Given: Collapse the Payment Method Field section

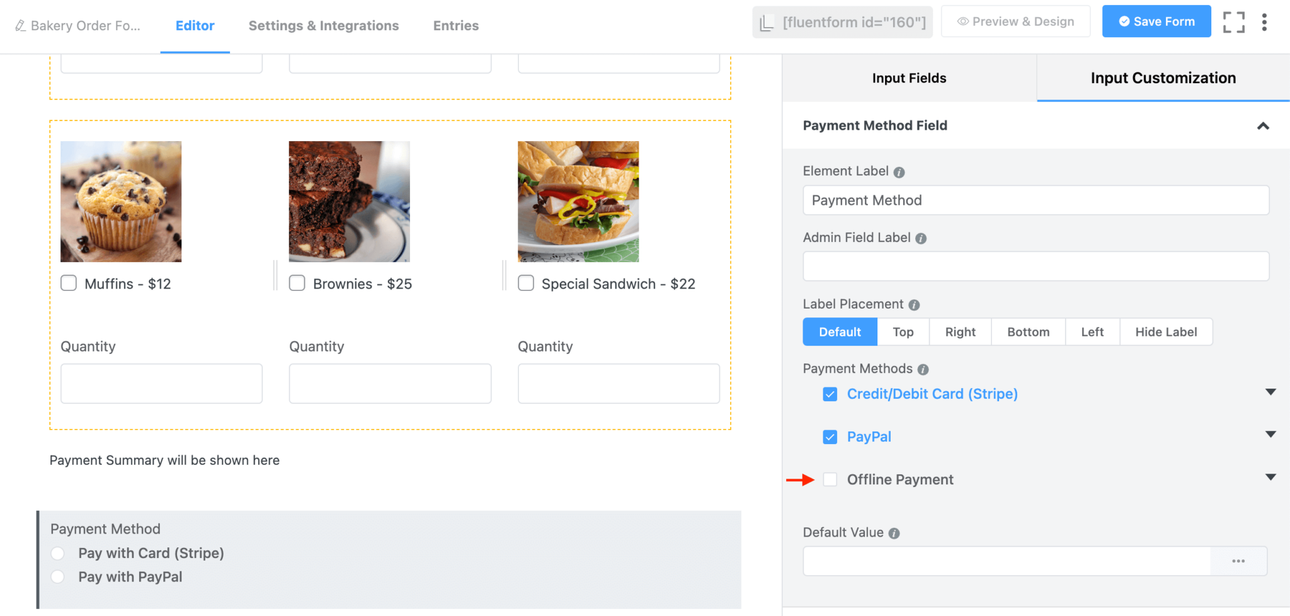Looking at the screenshot, I should pyautogui.click(x=1264, y=126).
